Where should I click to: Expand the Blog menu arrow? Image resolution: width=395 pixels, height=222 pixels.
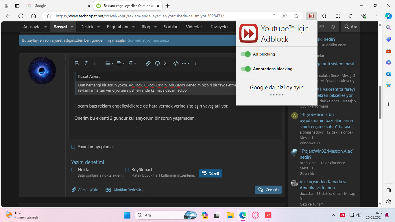click(155, 27)
